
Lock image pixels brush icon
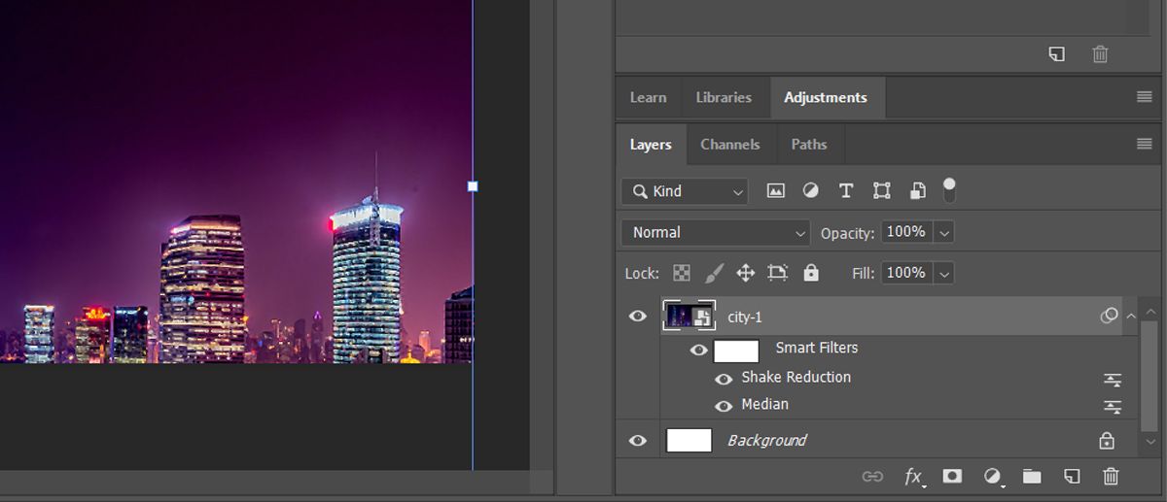point(714,273)
